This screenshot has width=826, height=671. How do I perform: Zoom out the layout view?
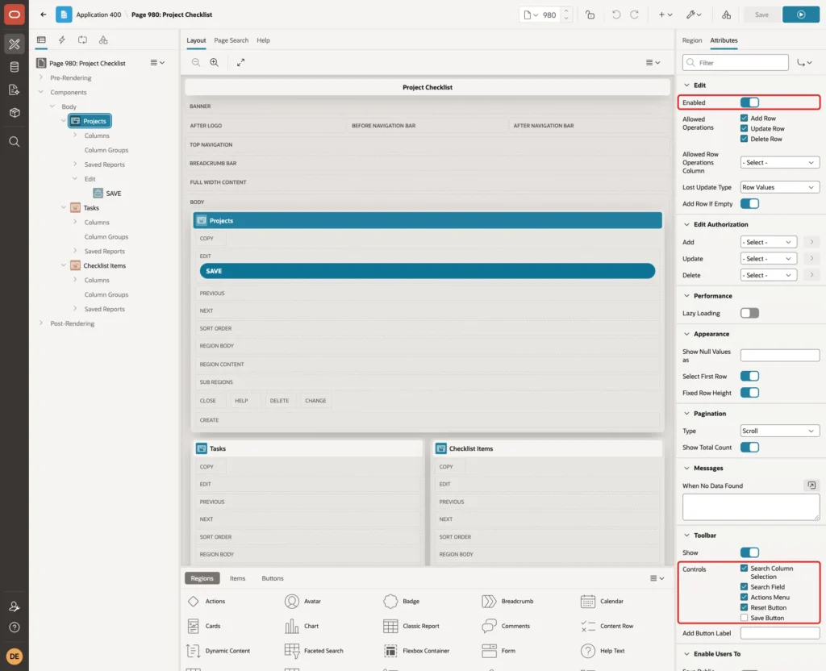pos(196,62)
